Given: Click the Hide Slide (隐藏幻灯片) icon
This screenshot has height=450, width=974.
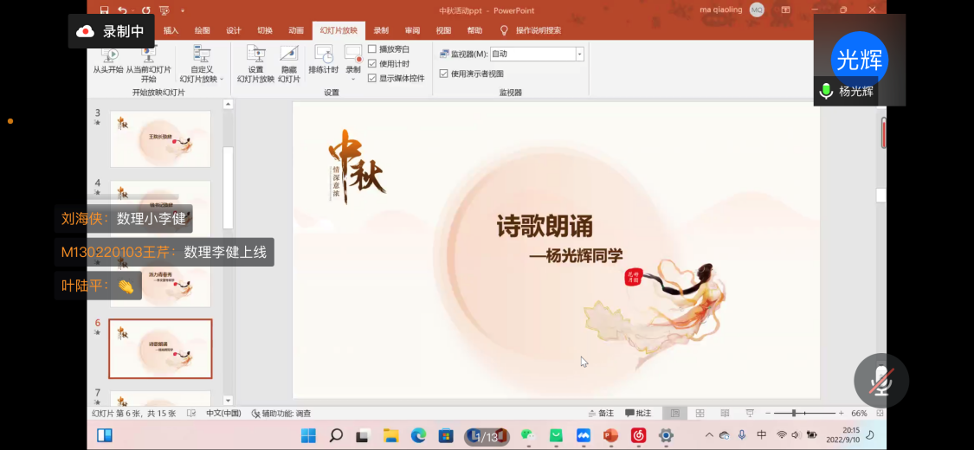Looking at the screenshot, I should 289,55.
